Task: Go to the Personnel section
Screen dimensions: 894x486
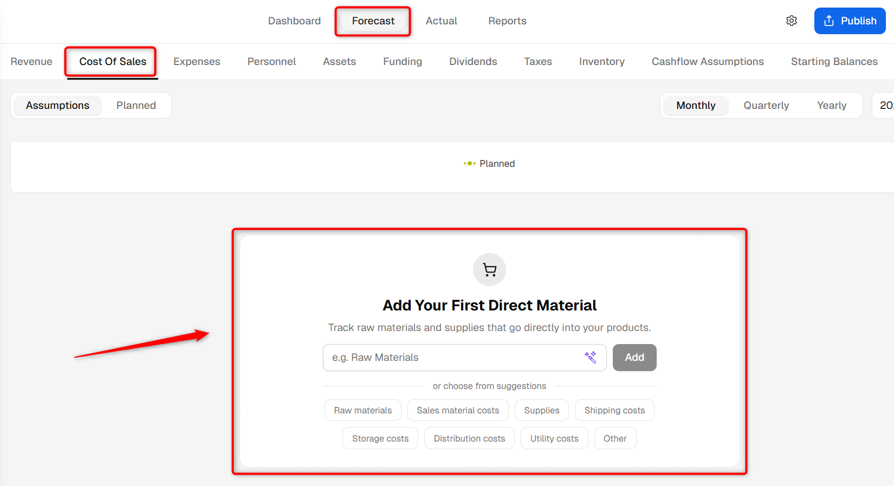Action: (x=271, y=61)
